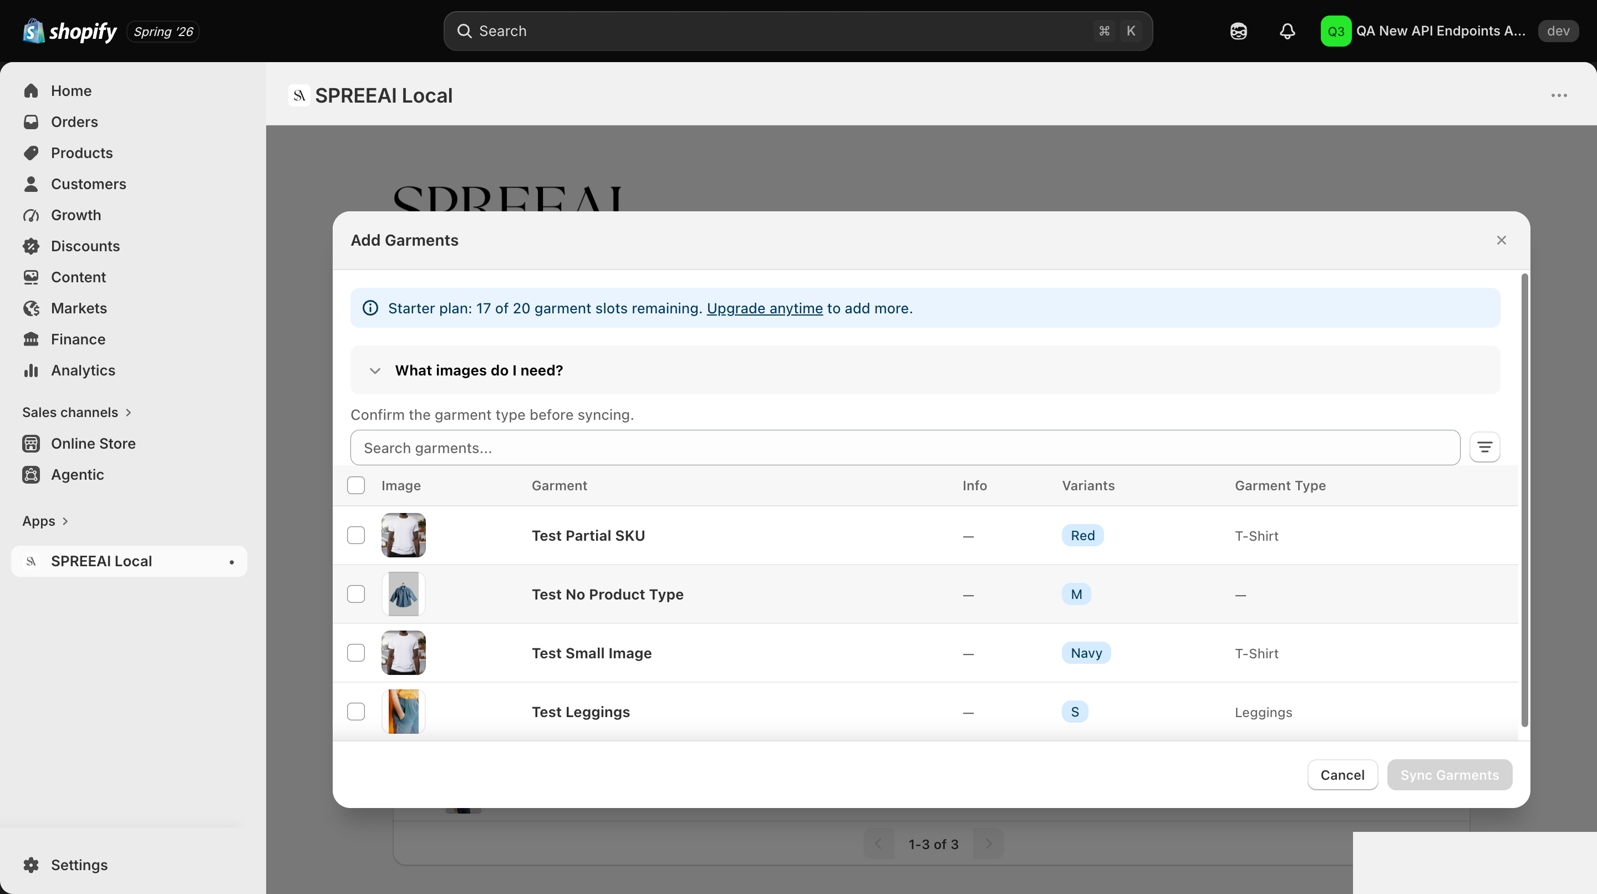This screenshot has height=894, width=1597.
Task: Click the Analytics bar chart icon
Action: [31, 370]
